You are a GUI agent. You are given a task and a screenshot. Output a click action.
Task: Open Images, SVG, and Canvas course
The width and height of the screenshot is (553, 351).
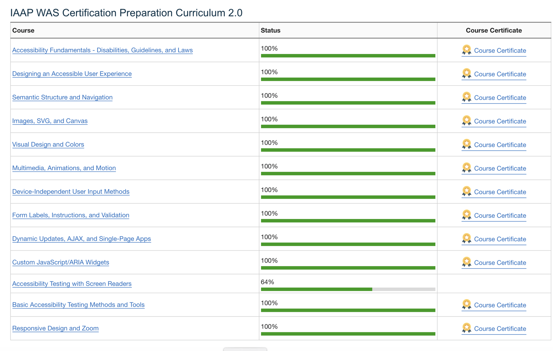tap(50, 121)
